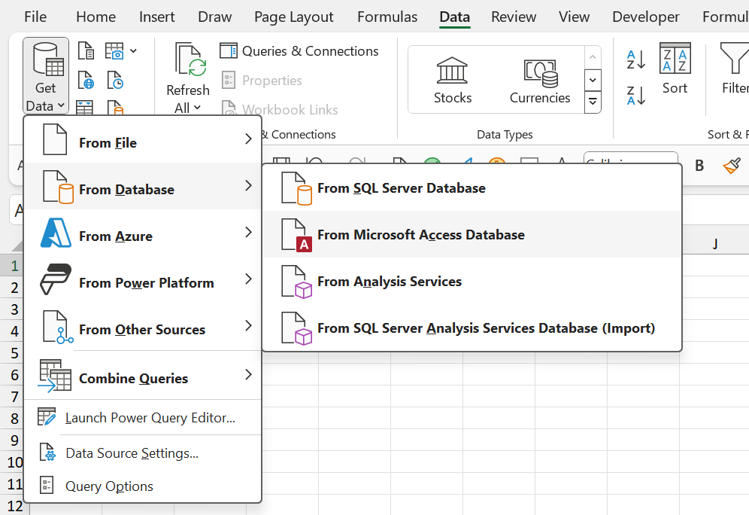This screenshot has width=749, height=515.
Task: Click the Format Painter brush icon
Action: 732,166
